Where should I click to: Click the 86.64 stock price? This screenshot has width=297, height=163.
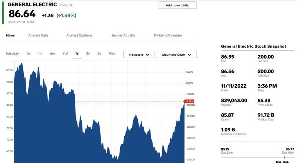coord(22,14)
